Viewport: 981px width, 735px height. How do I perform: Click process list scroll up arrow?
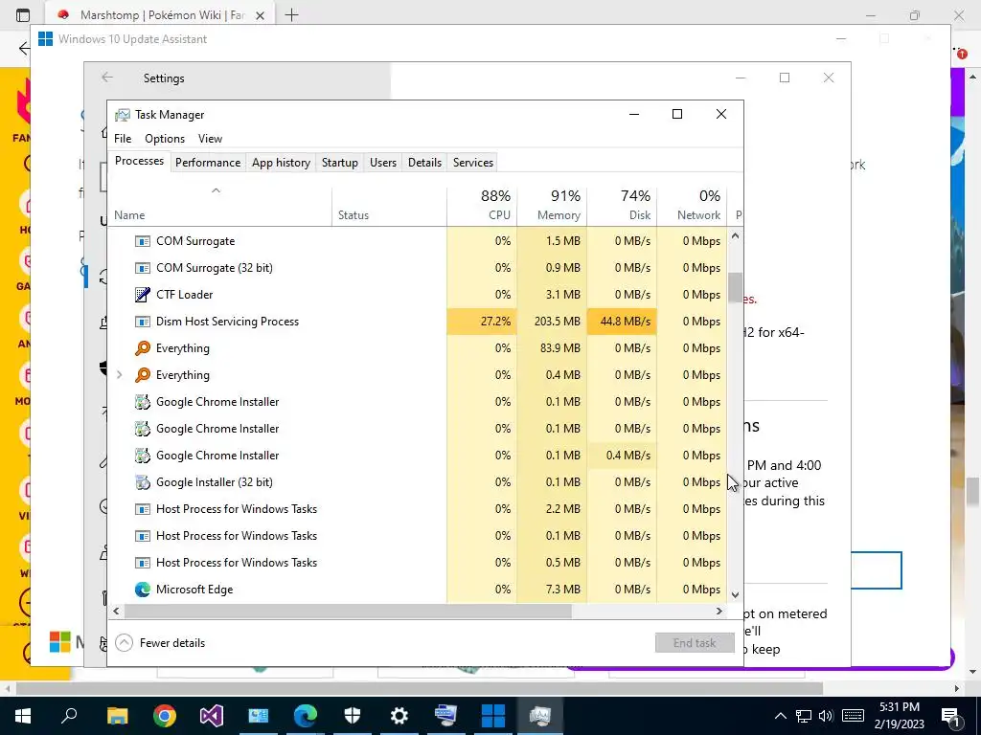(735, 236)
